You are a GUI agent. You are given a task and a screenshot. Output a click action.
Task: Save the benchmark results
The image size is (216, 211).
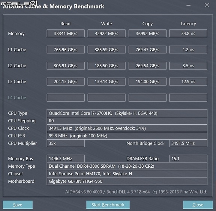click(x=18, y=205)
